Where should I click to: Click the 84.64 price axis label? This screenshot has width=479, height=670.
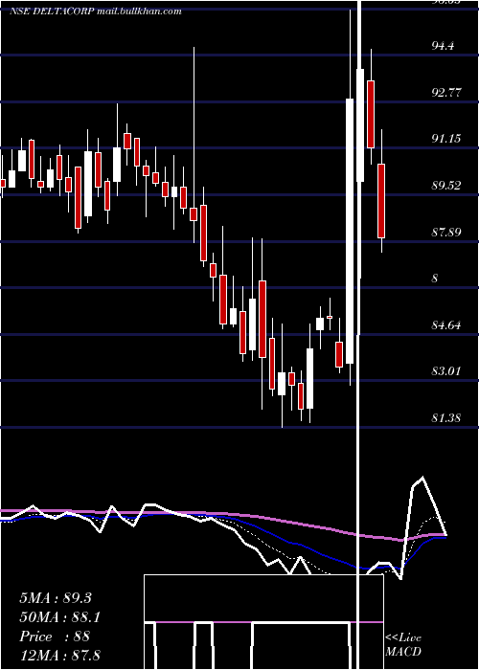[446, 325]
